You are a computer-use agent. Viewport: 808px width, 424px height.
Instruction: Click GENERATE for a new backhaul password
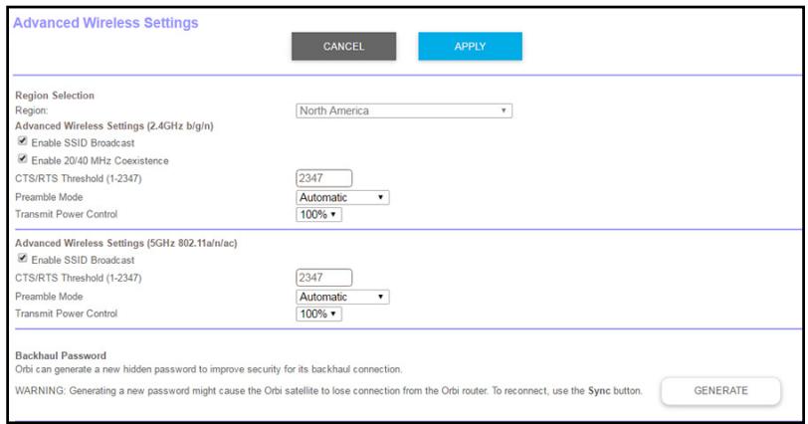click(x=720, y=390)
